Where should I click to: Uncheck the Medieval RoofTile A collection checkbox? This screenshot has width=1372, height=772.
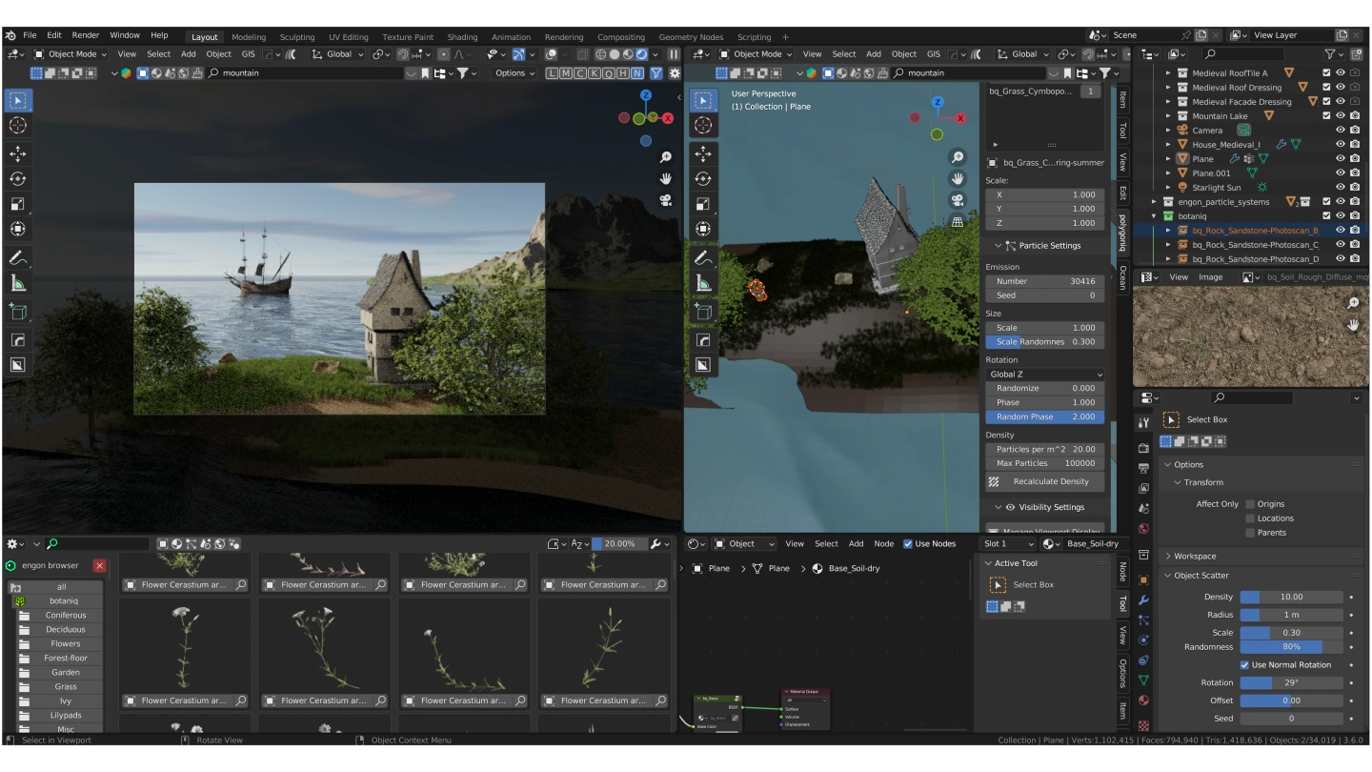point(1326,73)
